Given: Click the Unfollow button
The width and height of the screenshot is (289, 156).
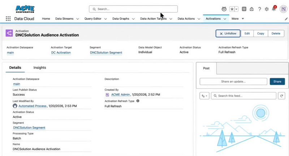Looking at the screenshot, I should coord(228,33).
